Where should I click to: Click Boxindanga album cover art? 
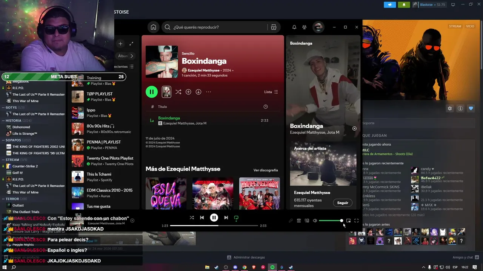pyautogui.click(x=162, y=62)
